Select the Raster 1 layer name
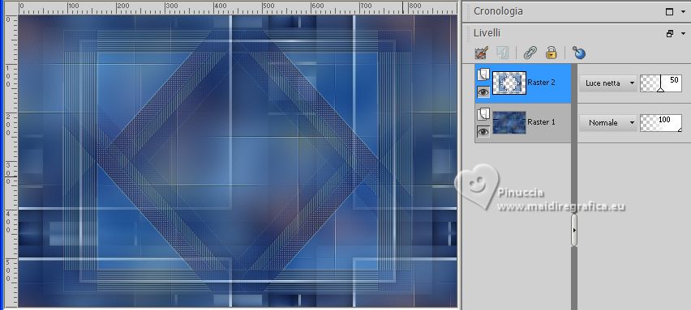 pyautogui.click(x=541, y=122)
